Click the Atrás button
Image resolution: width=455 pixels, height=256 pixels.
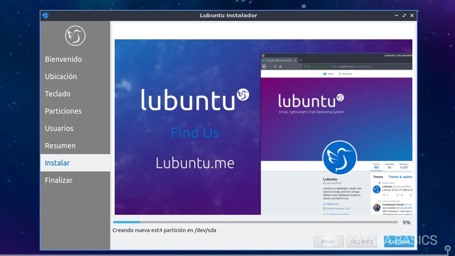tap(328, 241)
